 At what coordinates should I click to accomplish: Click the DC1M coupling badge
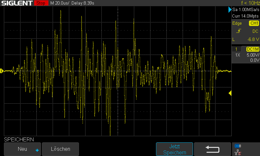pyautogui.click(x=253, y=49)
